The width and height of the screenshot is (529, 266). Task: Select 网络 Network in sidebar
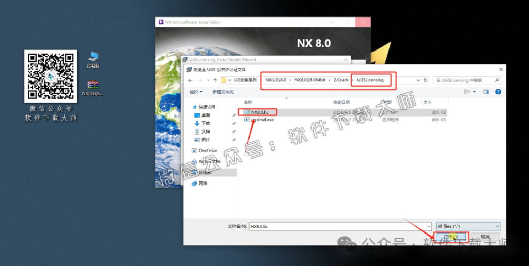(199, 184)
